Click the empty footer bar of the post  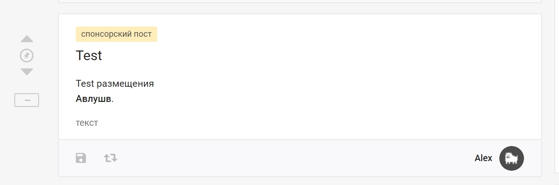point(294,158)
